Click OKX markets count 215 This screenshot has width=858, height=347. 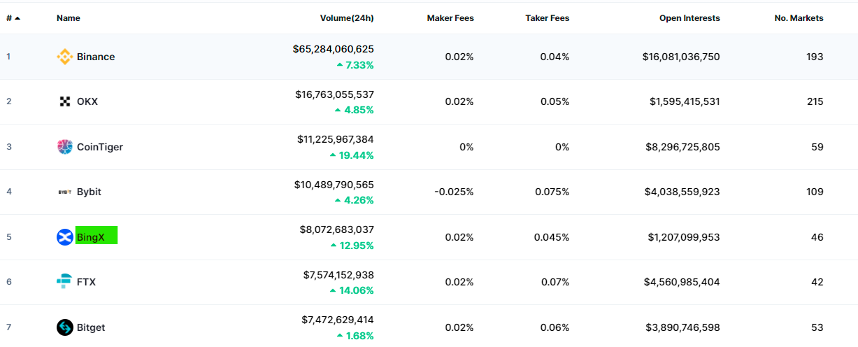[x=815, y=101]
